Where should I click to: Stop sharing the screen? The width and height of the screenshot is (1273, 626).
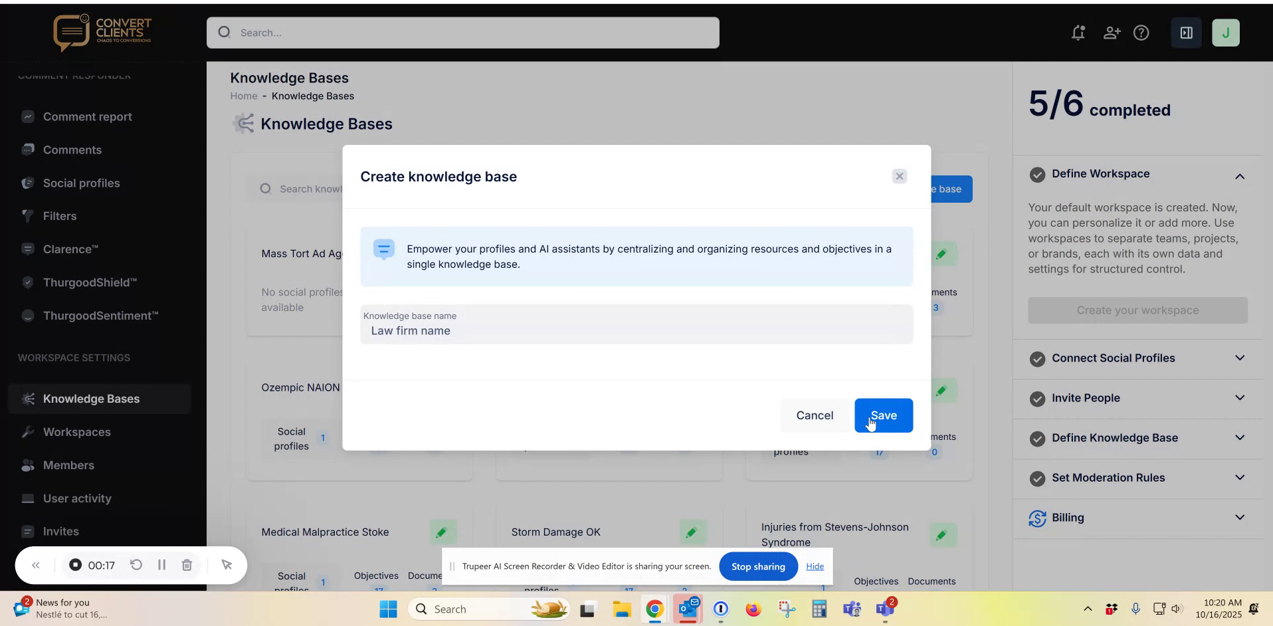[758, 566]
